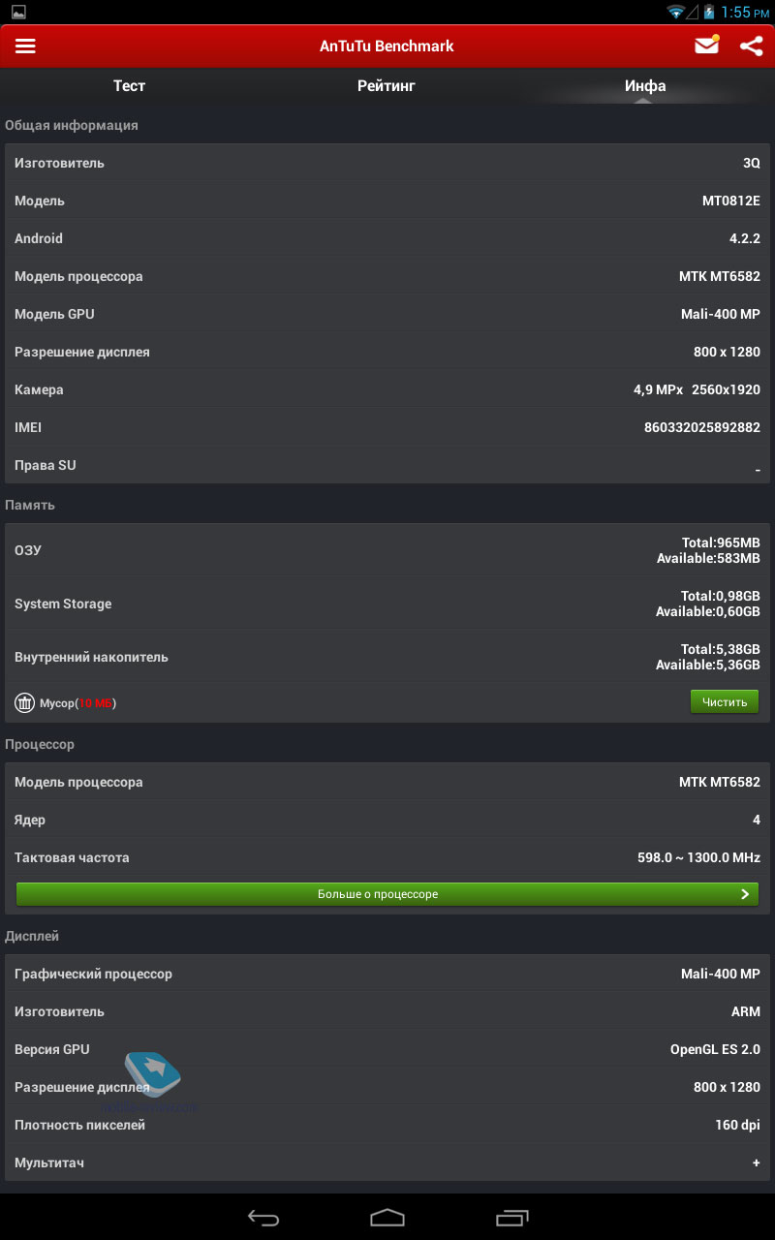This screenshot has width=775, height=1240.
Task: Tap the Wi-Fi status bar icon
Action: click(675, 12)
